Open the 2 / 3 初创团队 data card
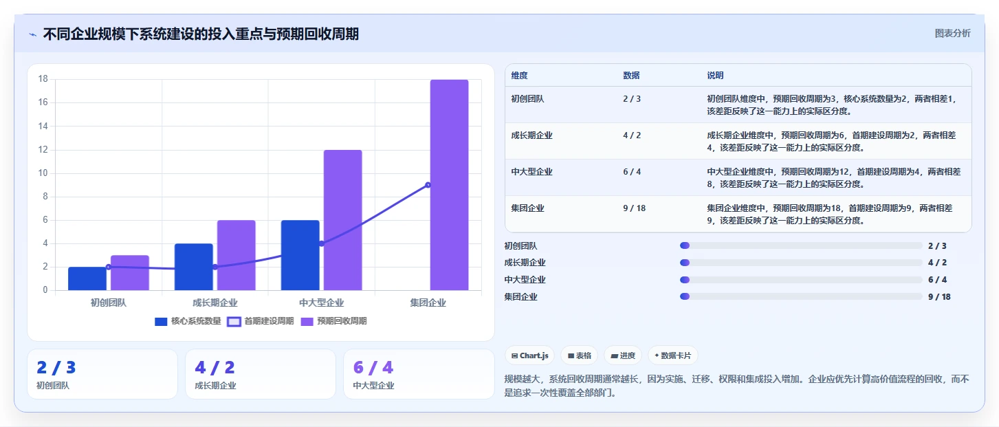This screenshot has height=427, width=999. point(102,374)
